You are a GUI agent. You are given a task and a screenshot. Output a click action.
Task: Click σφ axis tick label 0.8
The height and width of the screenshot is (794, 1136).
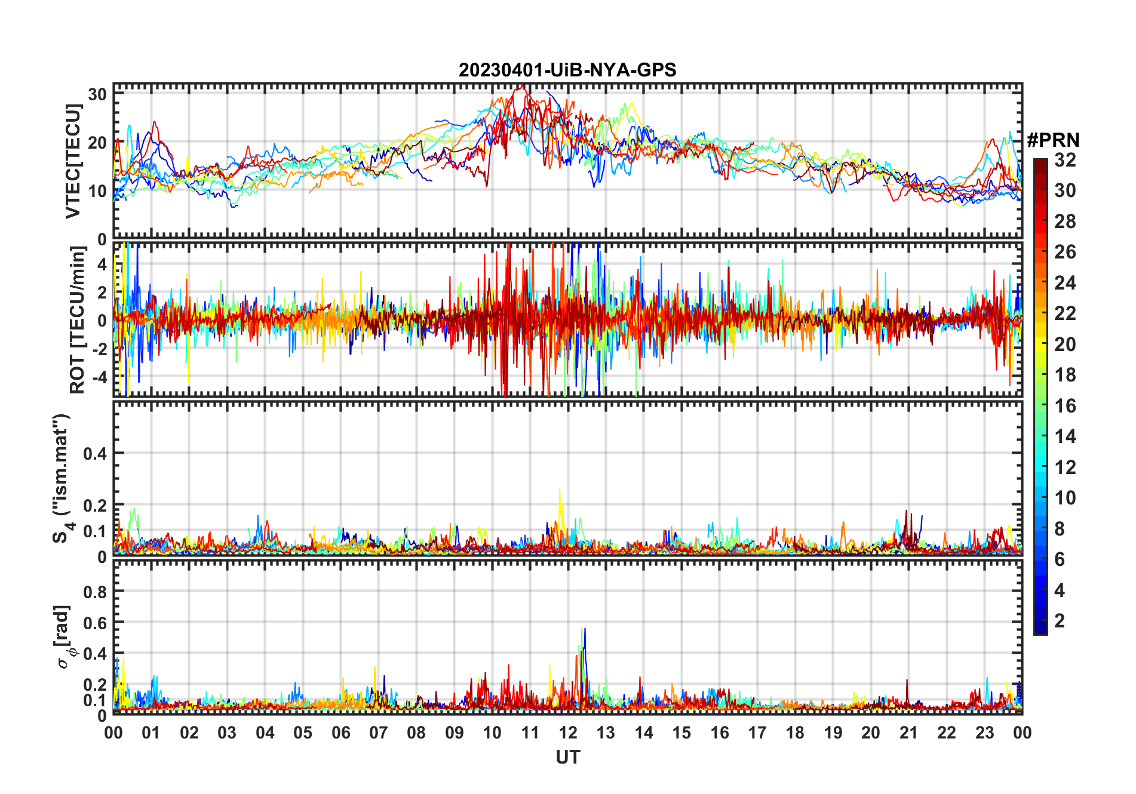pos(96,592)
